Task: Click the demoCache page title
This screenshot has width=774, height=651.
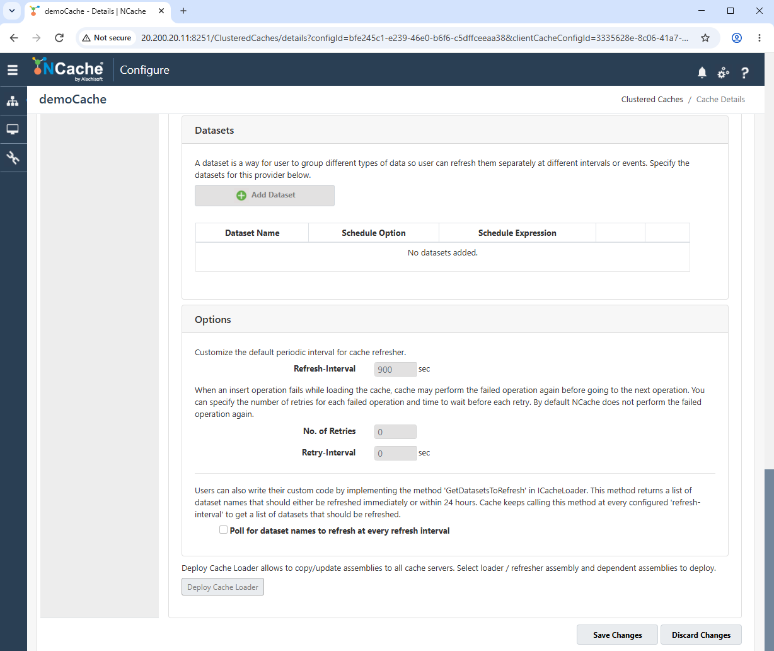Action: tap(72, 99)
